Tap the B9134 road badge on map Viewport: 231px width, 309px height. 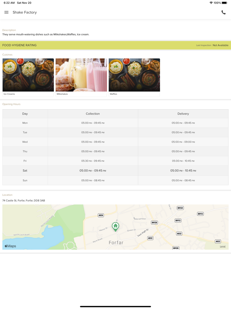coord(180,208)
